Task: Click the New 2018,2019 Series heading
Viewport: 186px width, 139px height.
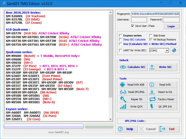Action: pyautogui.click(x=23, y=12)
